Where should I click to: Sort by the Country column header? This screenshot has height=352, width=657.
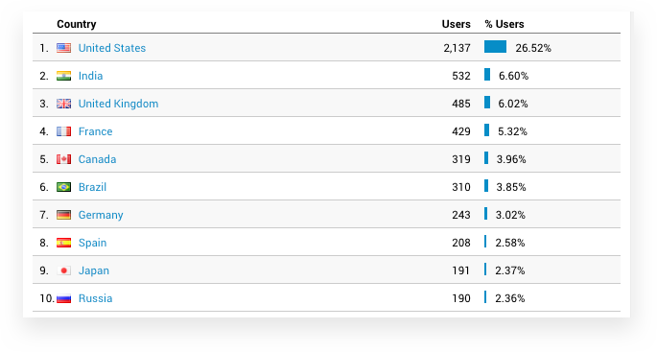(77, 24)
